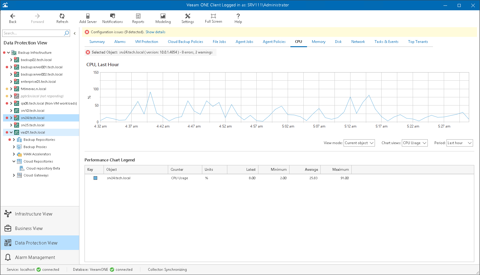The width and height of the screenshot is (480, 275).
Task: Collapse the left navigation pane arrow
Action: 75,33
